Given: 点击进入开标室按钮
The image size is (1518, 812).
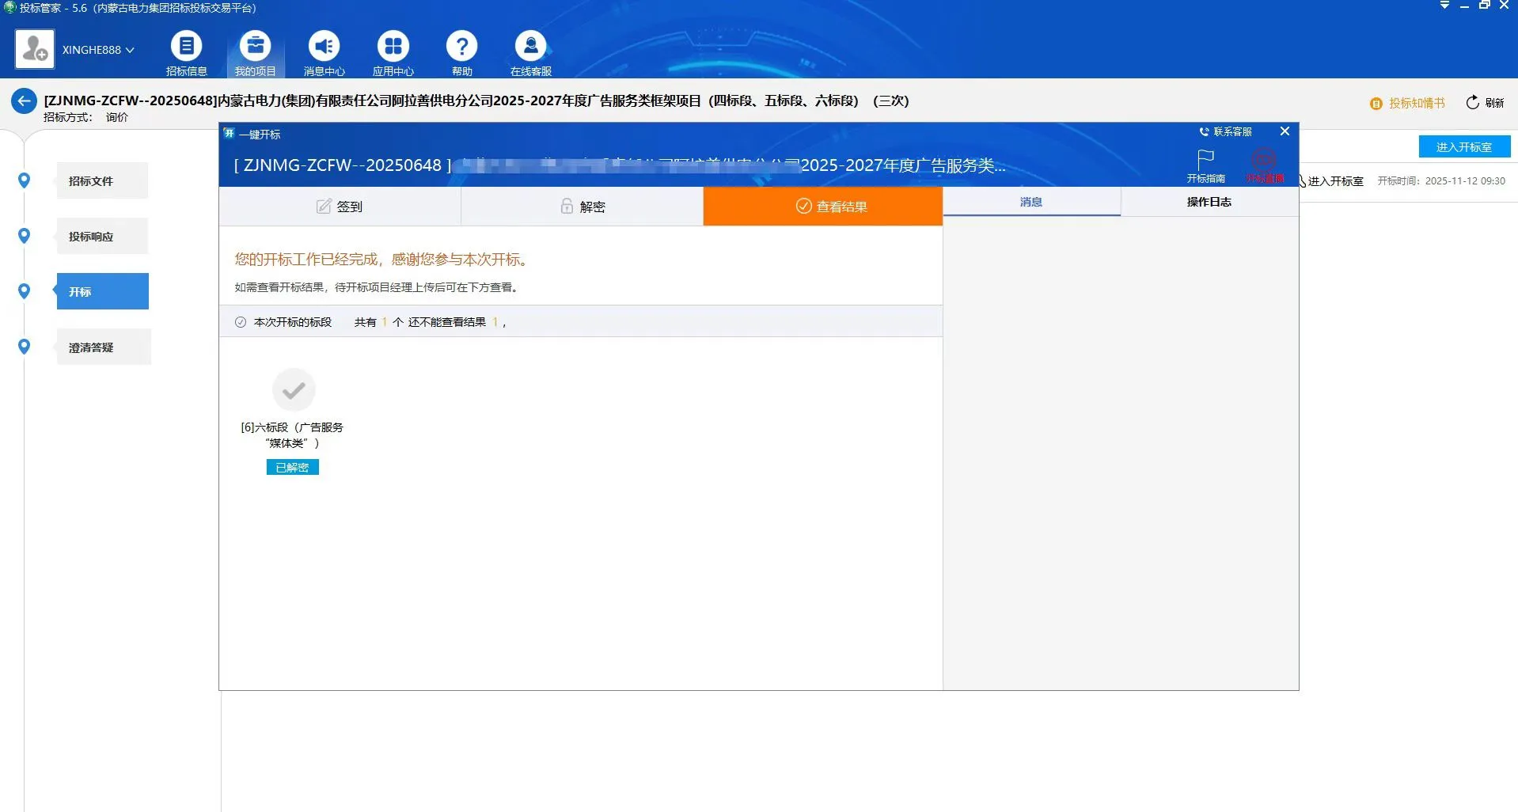Looking at the screenshot, I should pyautogui.click(x=1465, y=146).
